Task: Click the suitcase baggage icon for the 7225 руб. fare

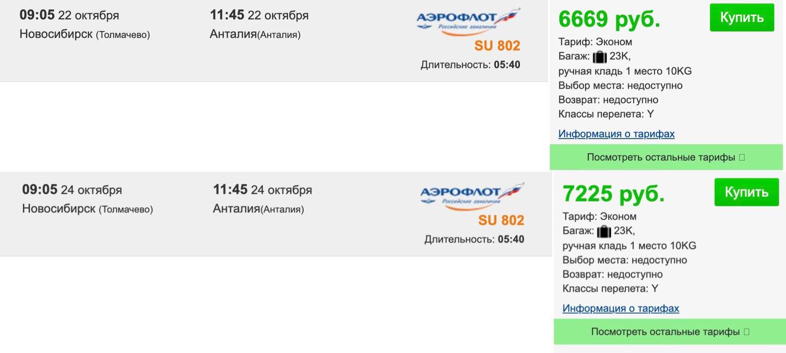Action: (604, 232)
